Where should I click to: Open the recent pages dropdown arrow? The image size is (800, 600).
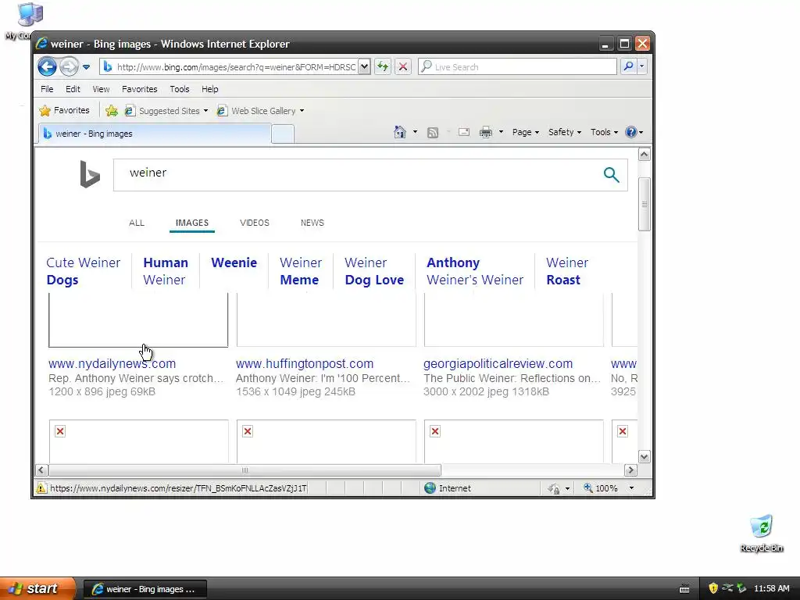tap(86, 67)
